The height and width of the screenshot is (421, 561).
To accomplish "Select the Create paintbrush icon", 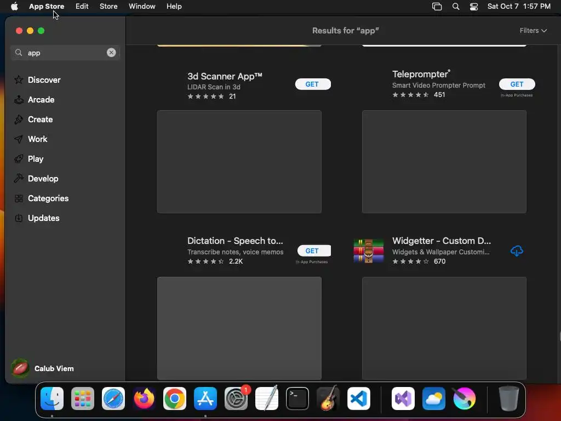I will tap(19, 119).
